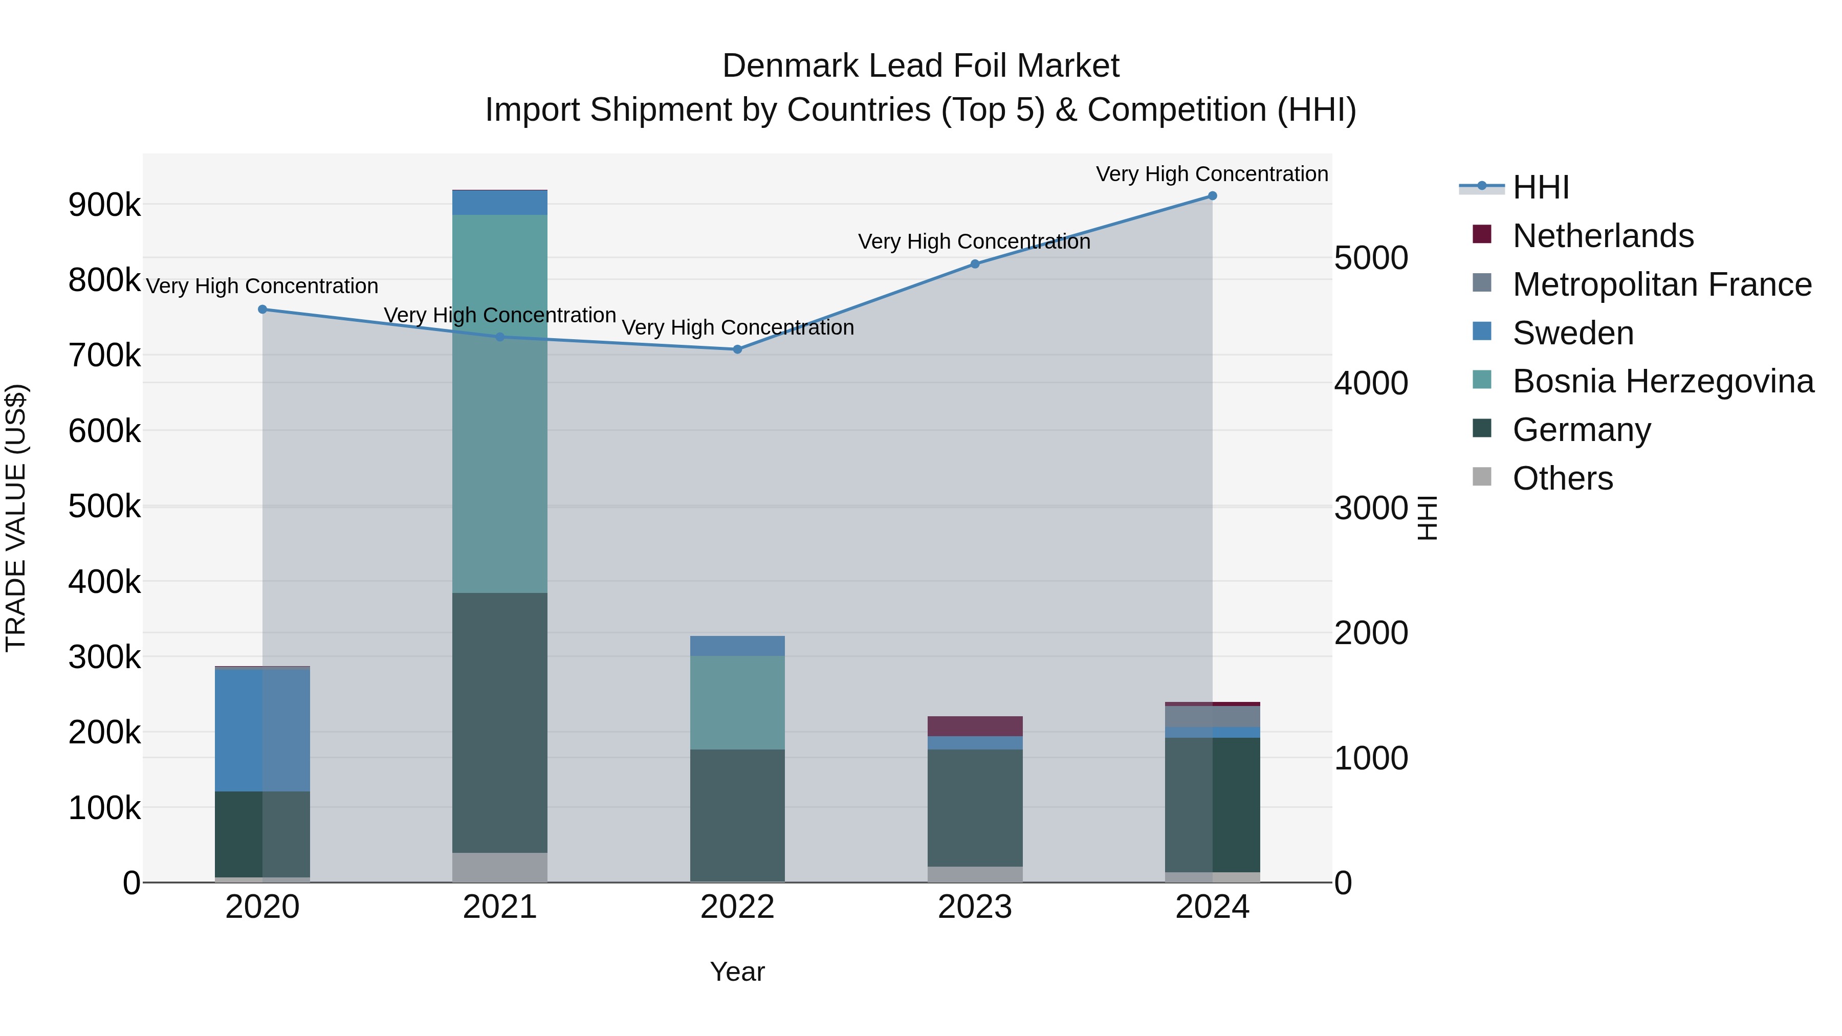Click the 3000 tick on HHI axis
This screenshot has height=1036, width=1842.
[x=1371, y=509]
